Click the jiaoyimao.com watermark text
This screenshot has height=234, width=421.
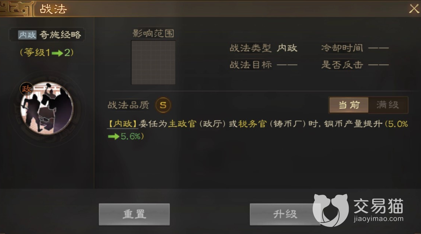pyautogui.click(x=378, y=219)
